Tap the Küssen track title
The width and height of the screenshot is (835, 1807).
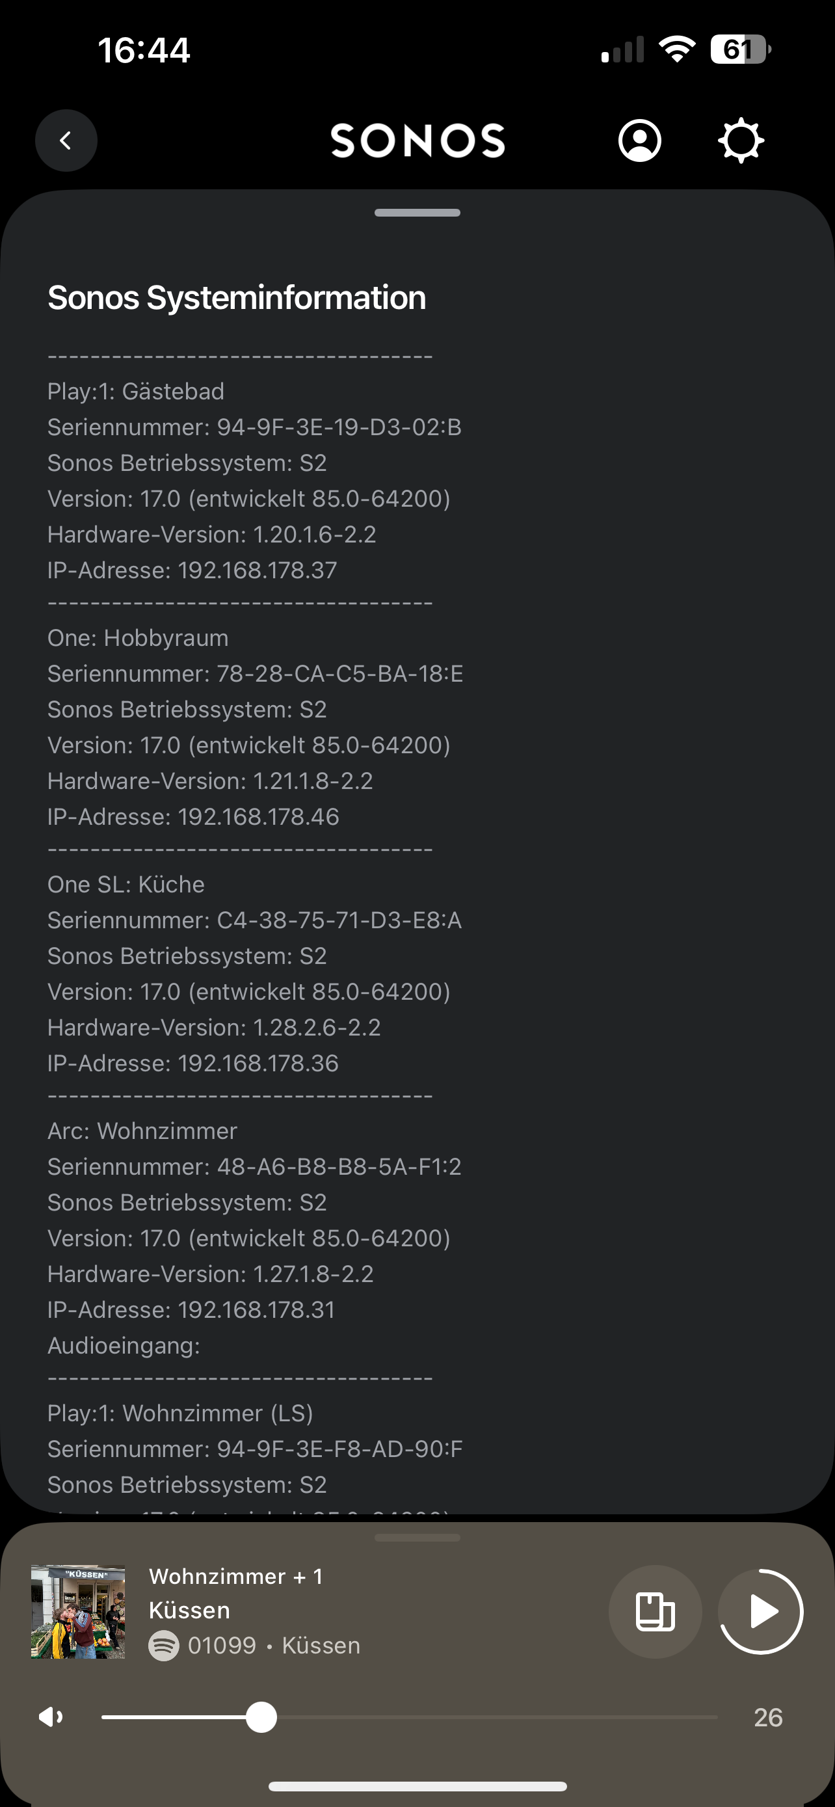point(189,1611)
